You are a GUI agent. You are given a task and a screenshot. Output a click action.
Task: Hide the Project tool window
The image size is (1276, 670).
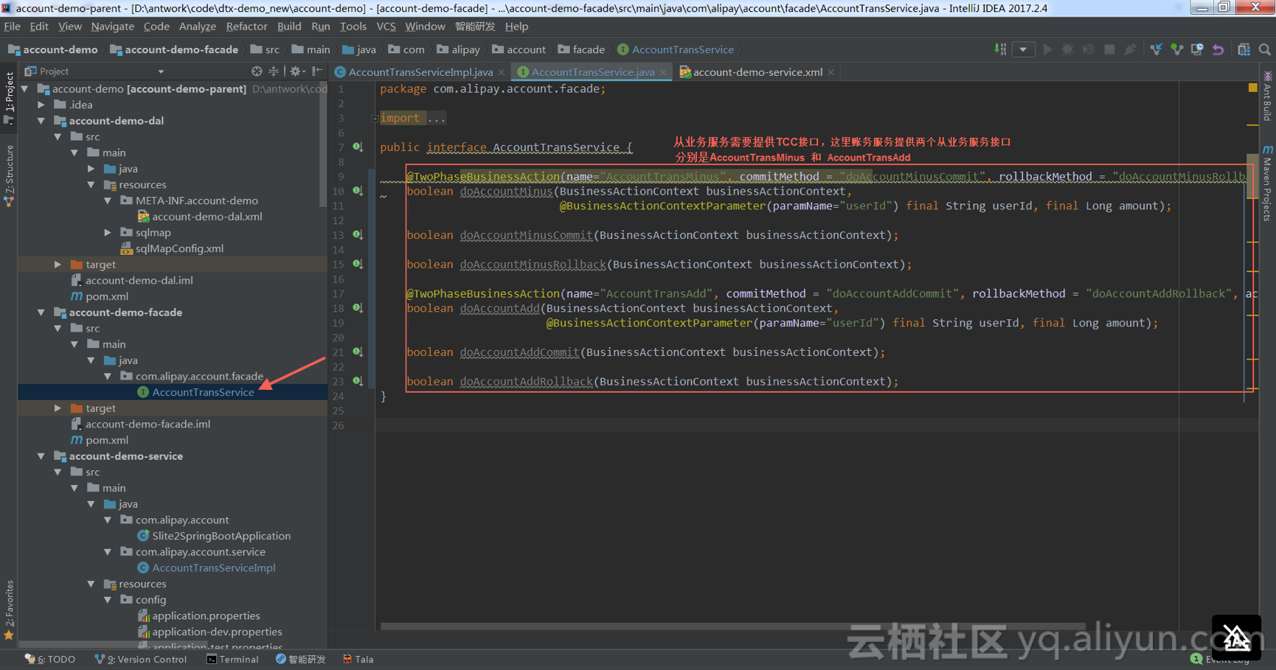coord(317,71)
